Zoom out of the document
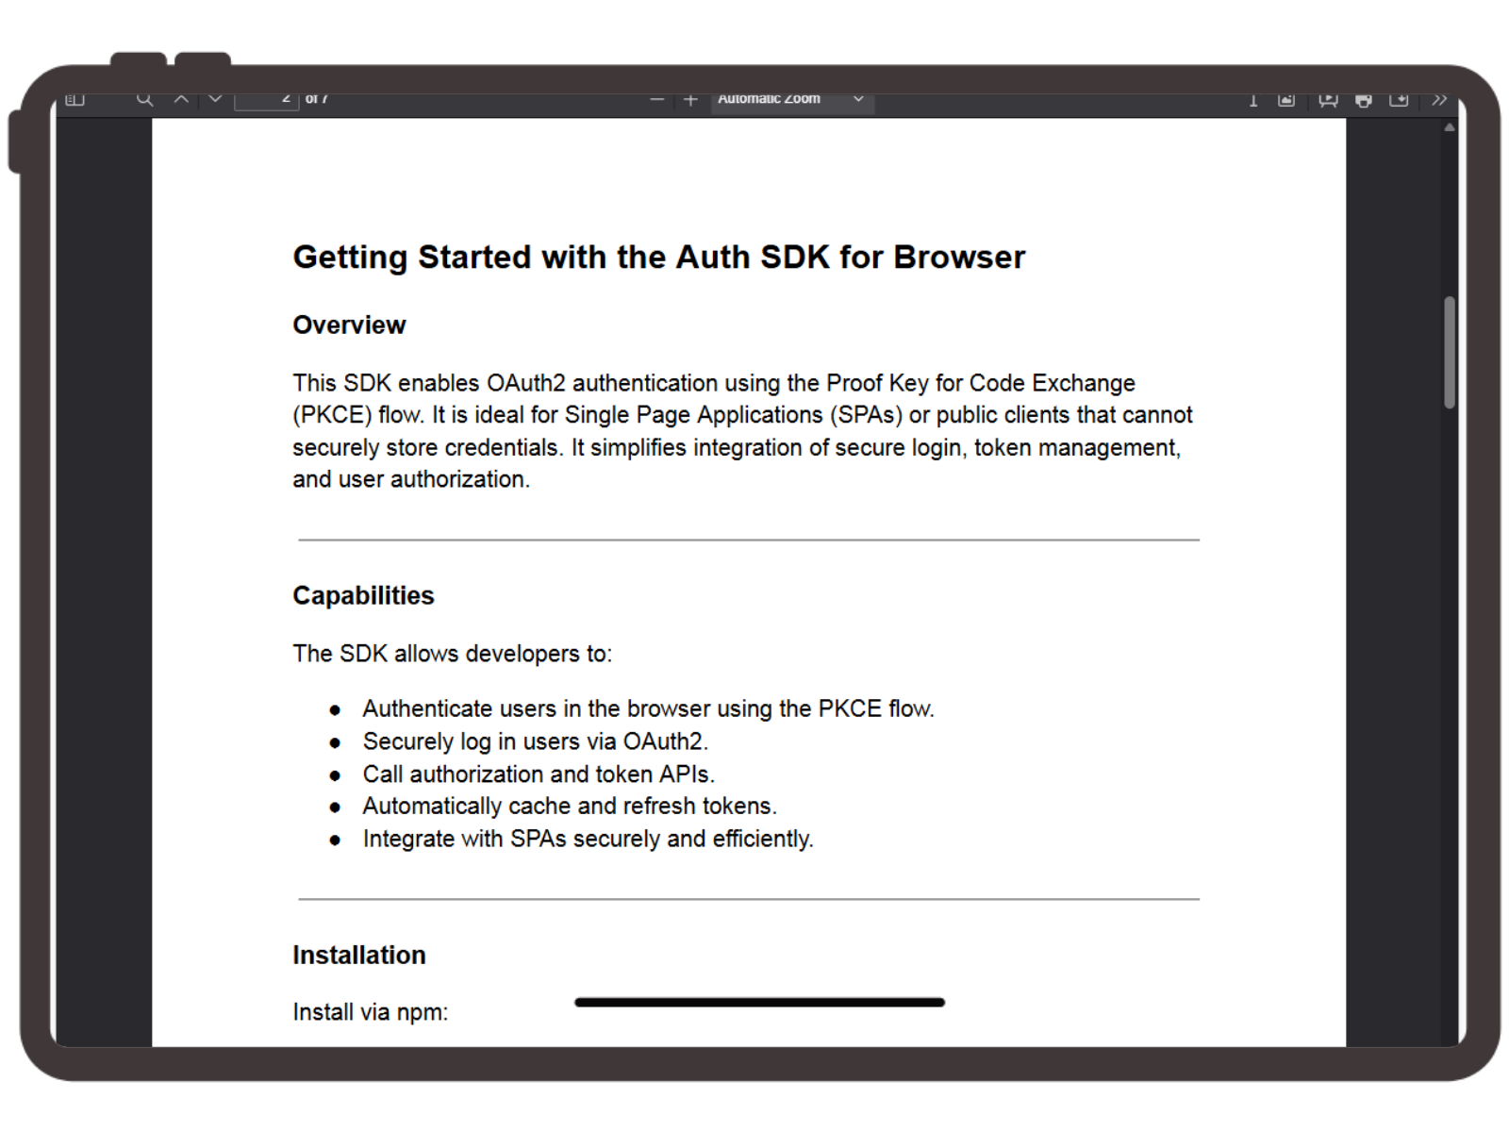This screenshot has width=1509, height=1132. (657, 98)
